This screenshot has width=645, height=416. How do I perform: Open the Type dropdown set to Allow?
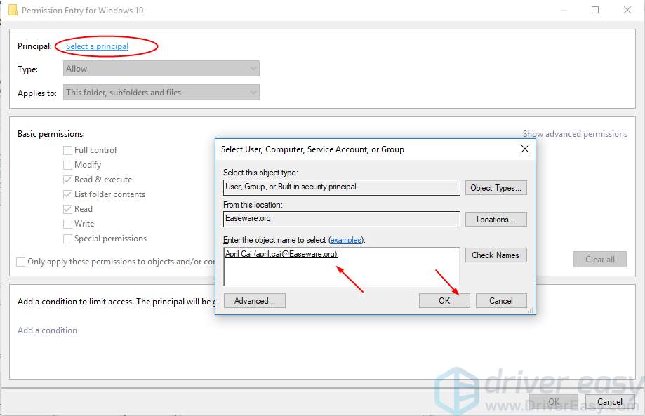click(161, 69)
